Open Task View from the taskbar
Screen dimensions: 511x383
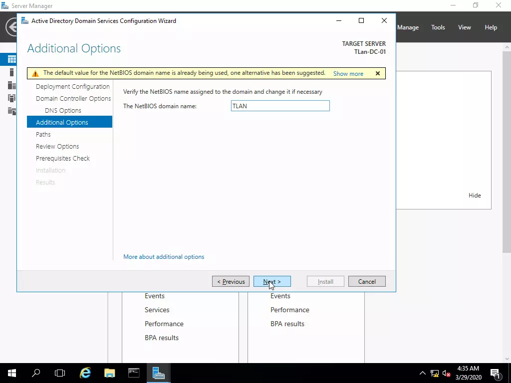pos(60,373)
